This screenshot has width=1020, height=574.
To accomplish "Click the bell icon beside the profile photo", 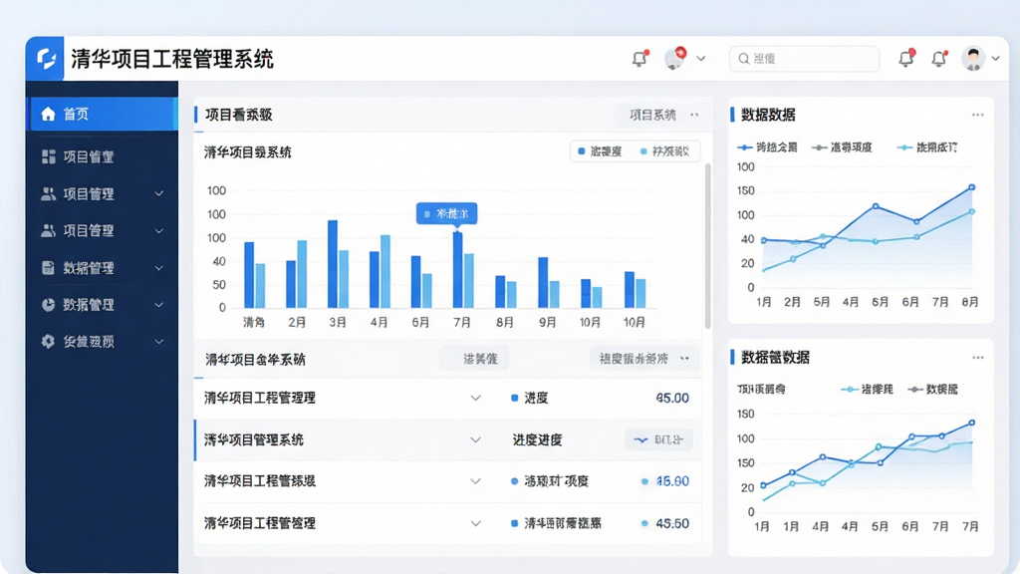I will point(938,59).
